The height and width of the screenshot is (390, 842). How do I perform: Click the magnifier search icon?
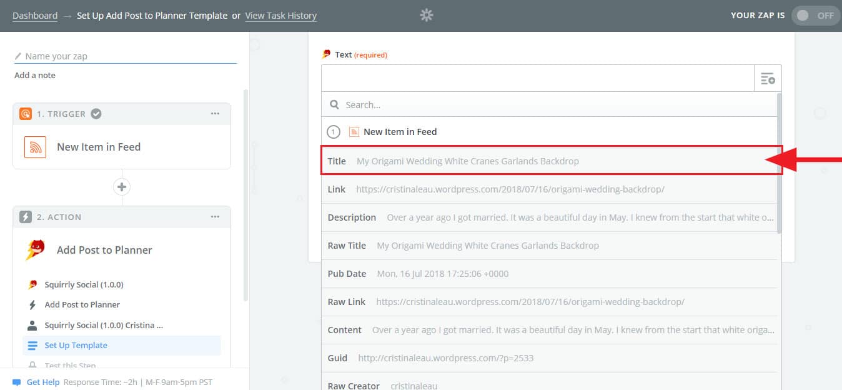coord(334,104)
